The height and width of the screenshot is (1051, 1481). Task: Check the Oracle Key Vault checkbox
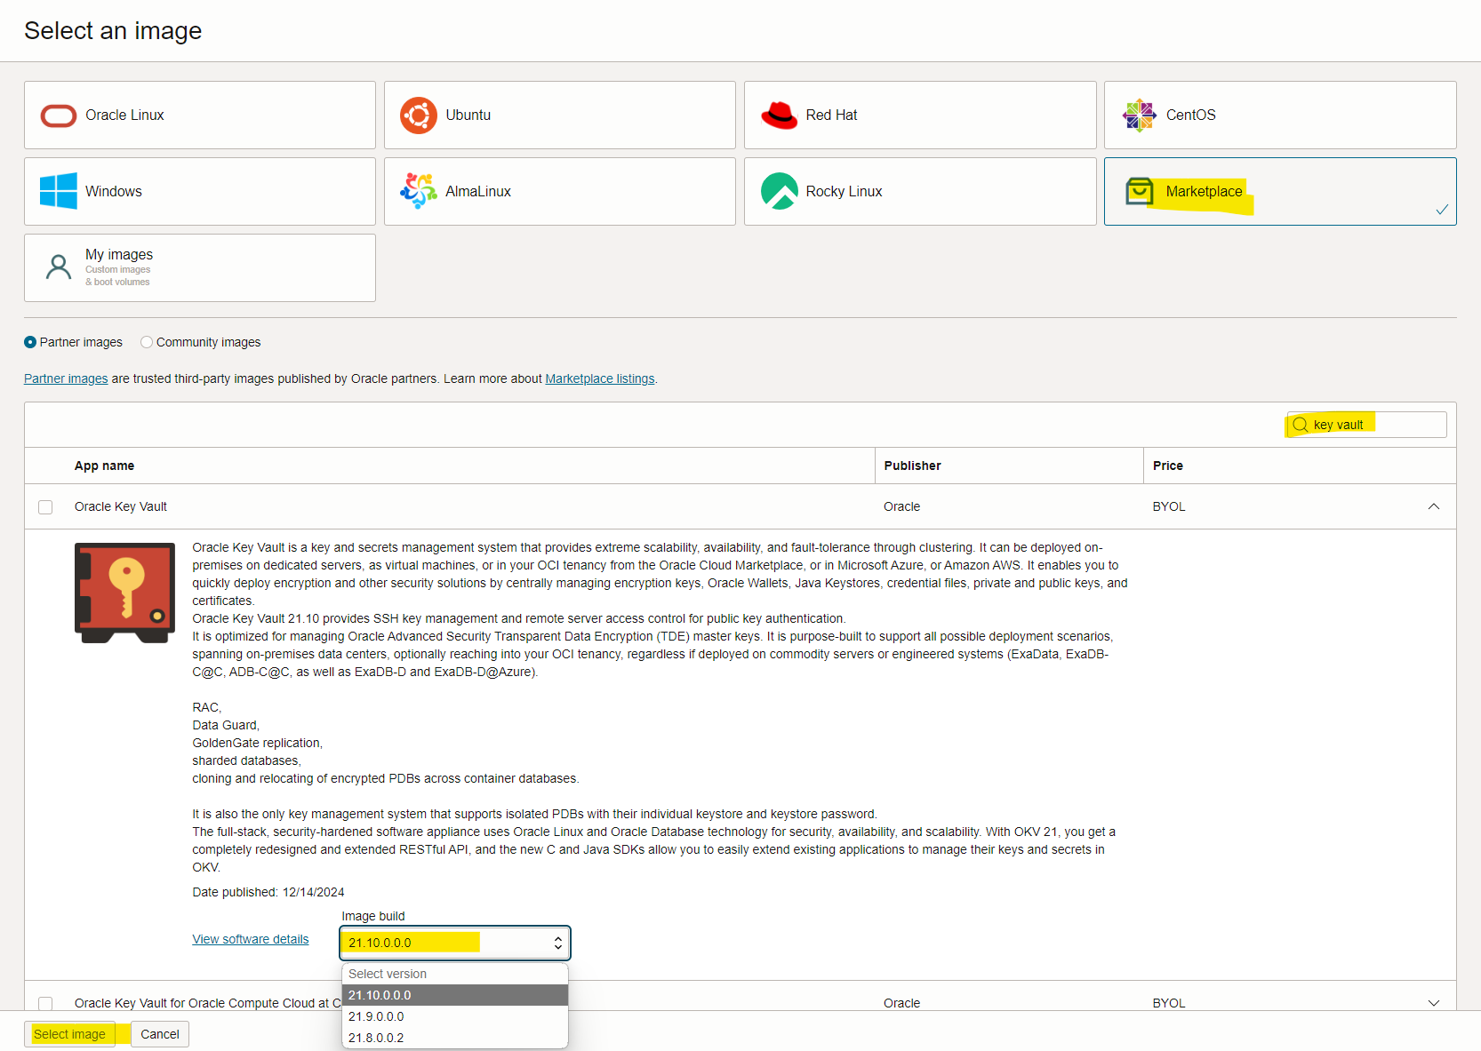(x=45, y=507)
